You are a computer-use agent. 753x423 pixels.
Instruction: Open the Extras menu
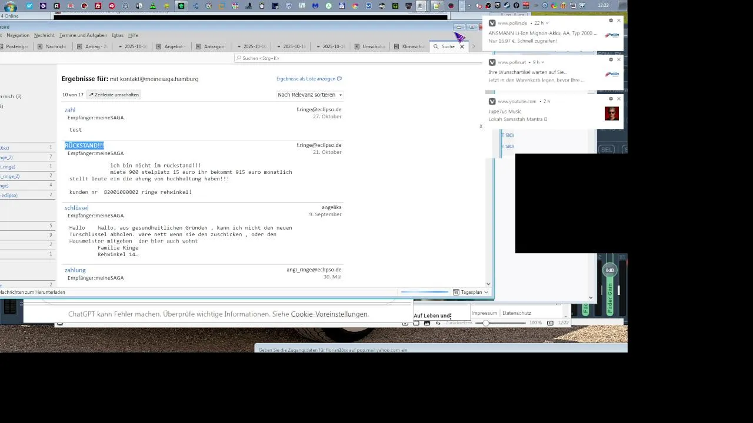[x=118, y=35]
